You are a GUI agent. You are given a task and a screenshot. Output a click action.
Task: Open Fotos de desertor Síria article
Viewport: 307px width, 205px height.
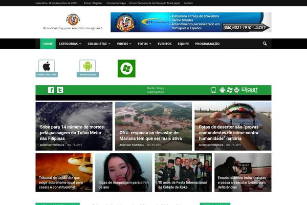(x=233, y=126)
